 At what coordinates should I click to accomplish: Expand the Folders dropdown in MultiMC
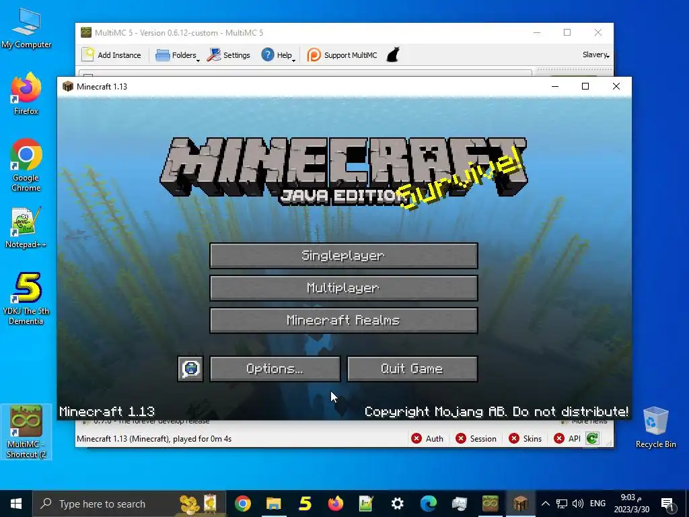coord(178,55)
